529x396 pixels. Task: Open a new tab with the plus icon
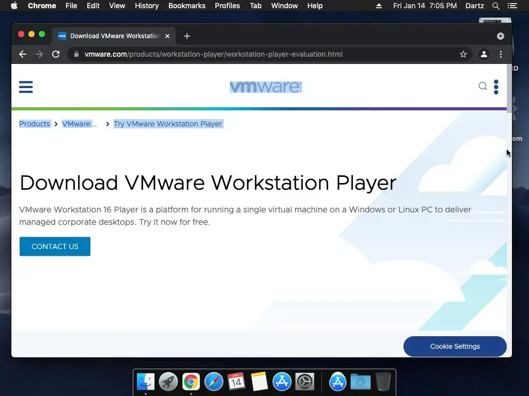pyautogui.click(x=187, y=36)
